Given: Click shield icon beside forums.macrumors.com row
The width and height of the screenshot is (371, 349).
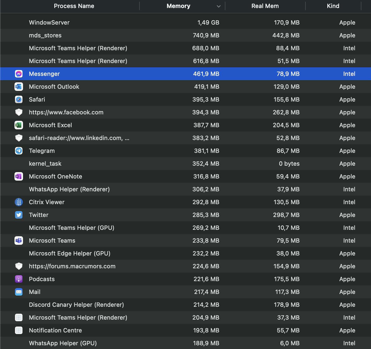Looking at the screenshot, I should [x=19, y=266].
